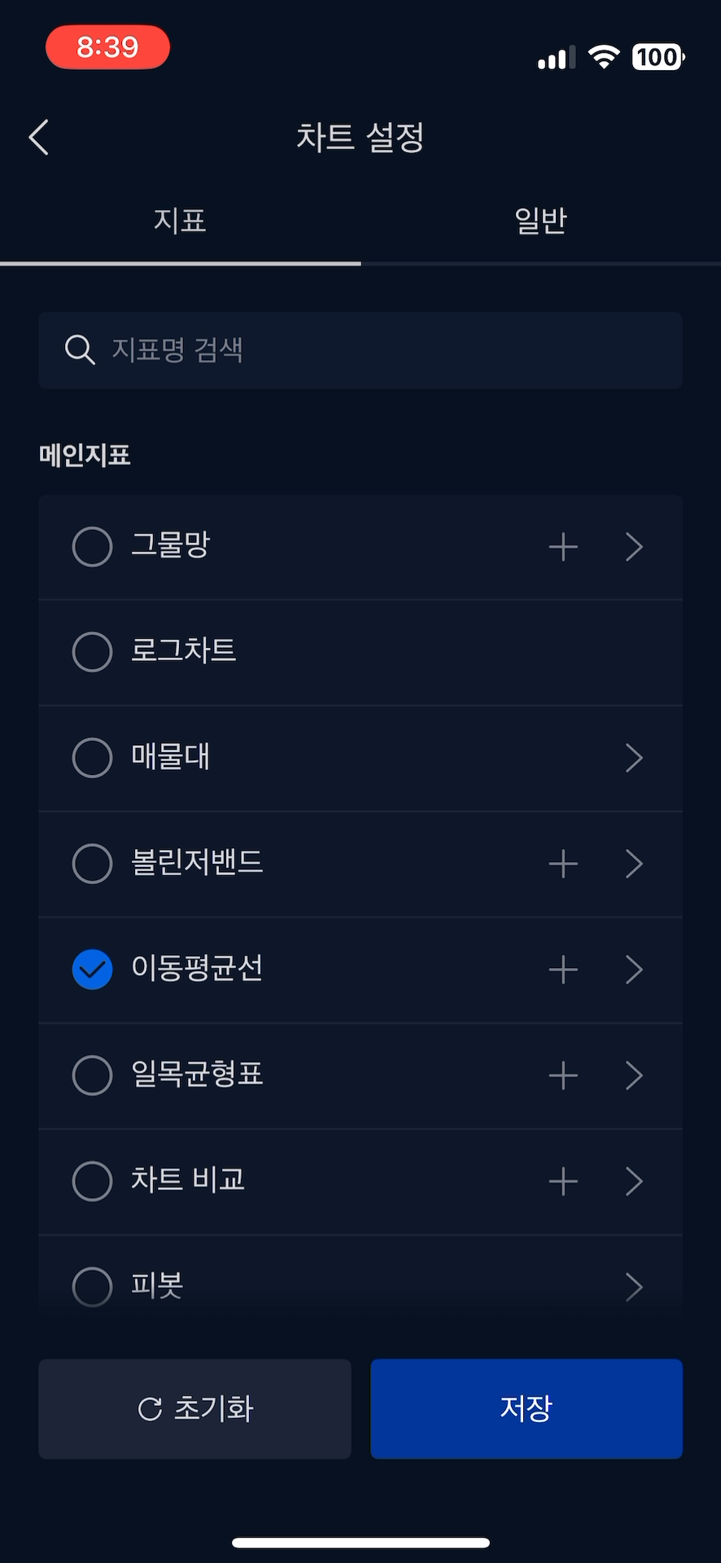721x1563 pixels.
Task: Open 일목균형표 settings chevron
Action: [x=634, y=1075]
